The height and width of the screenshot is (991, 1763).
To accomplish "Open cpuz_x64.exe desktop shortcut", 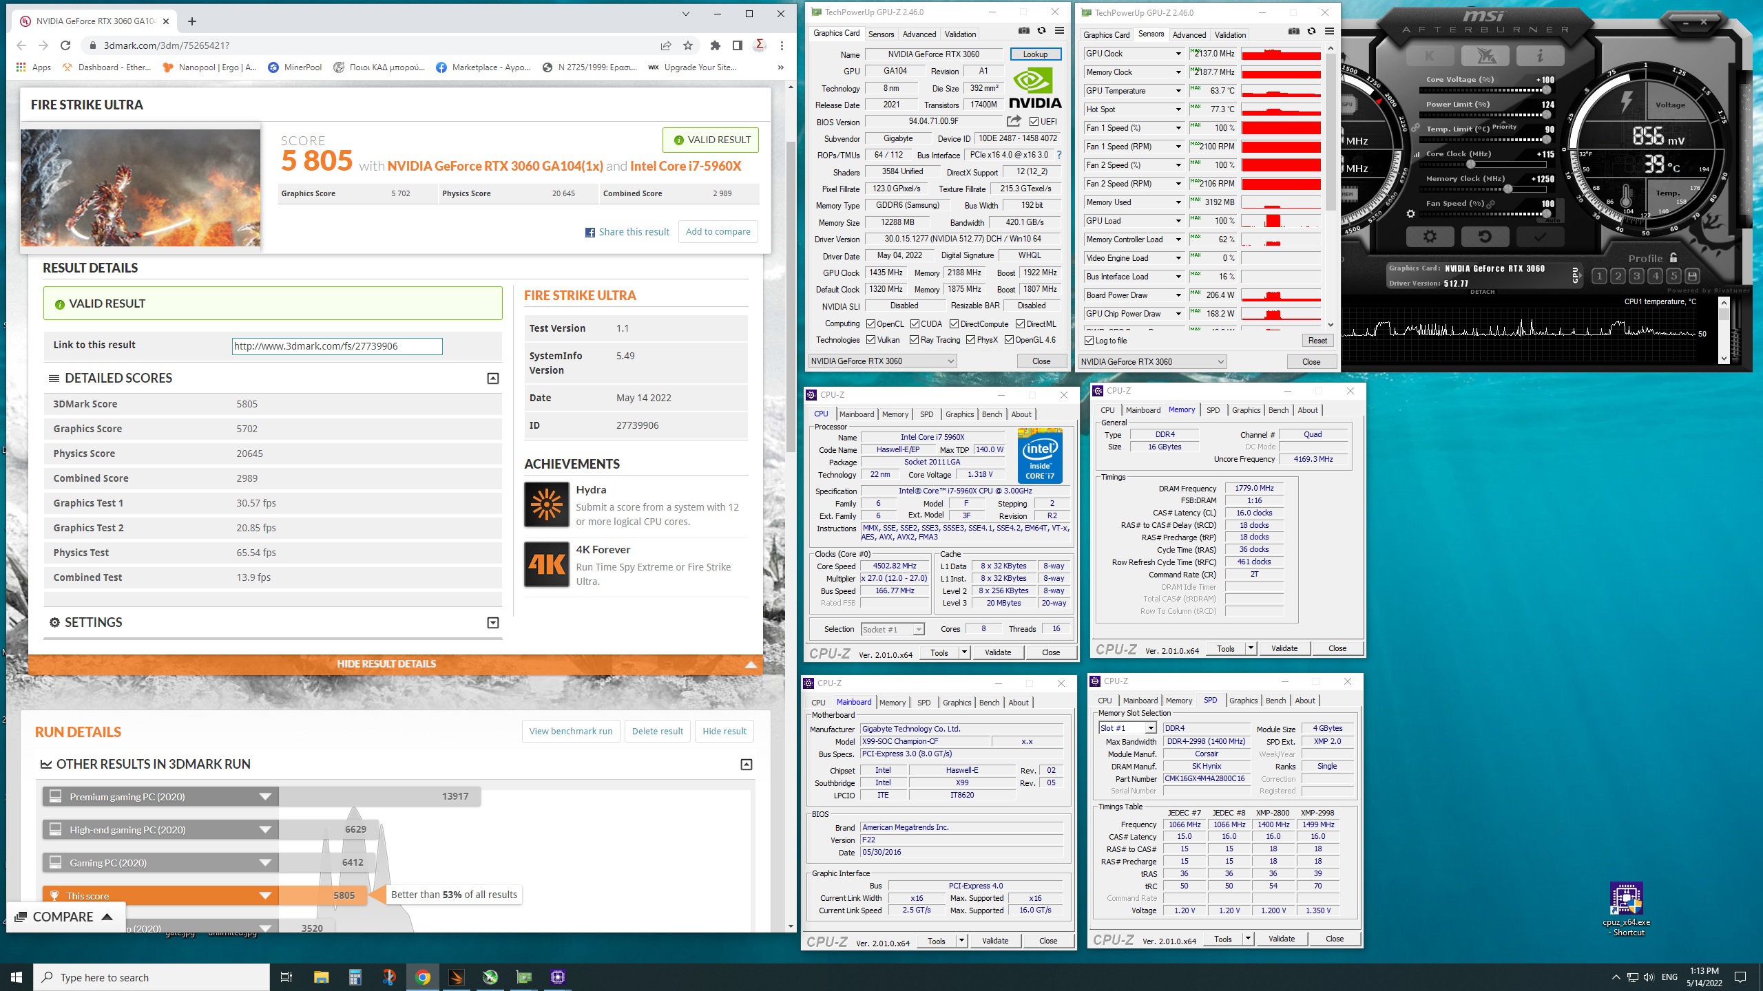I will (1626, 908).
